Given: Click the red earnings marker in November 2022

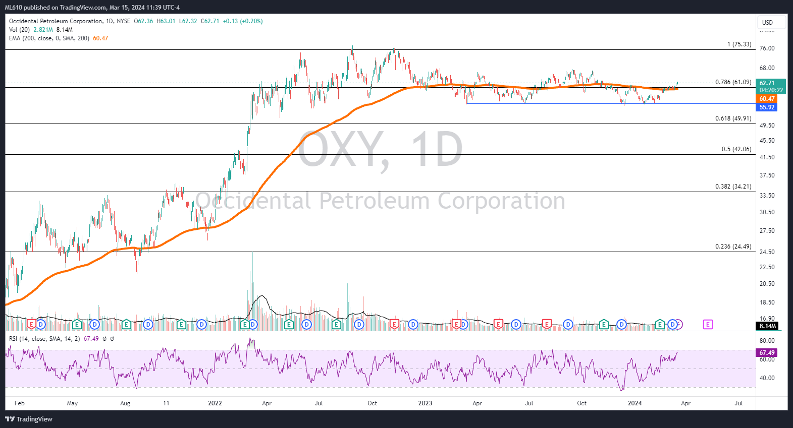Looking at the screenshot, I should coord(394,324).
